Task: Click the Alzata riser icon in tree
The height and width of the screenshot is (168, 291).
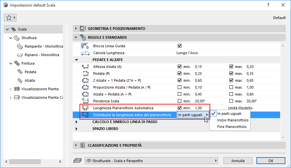Action: [20, 80]
